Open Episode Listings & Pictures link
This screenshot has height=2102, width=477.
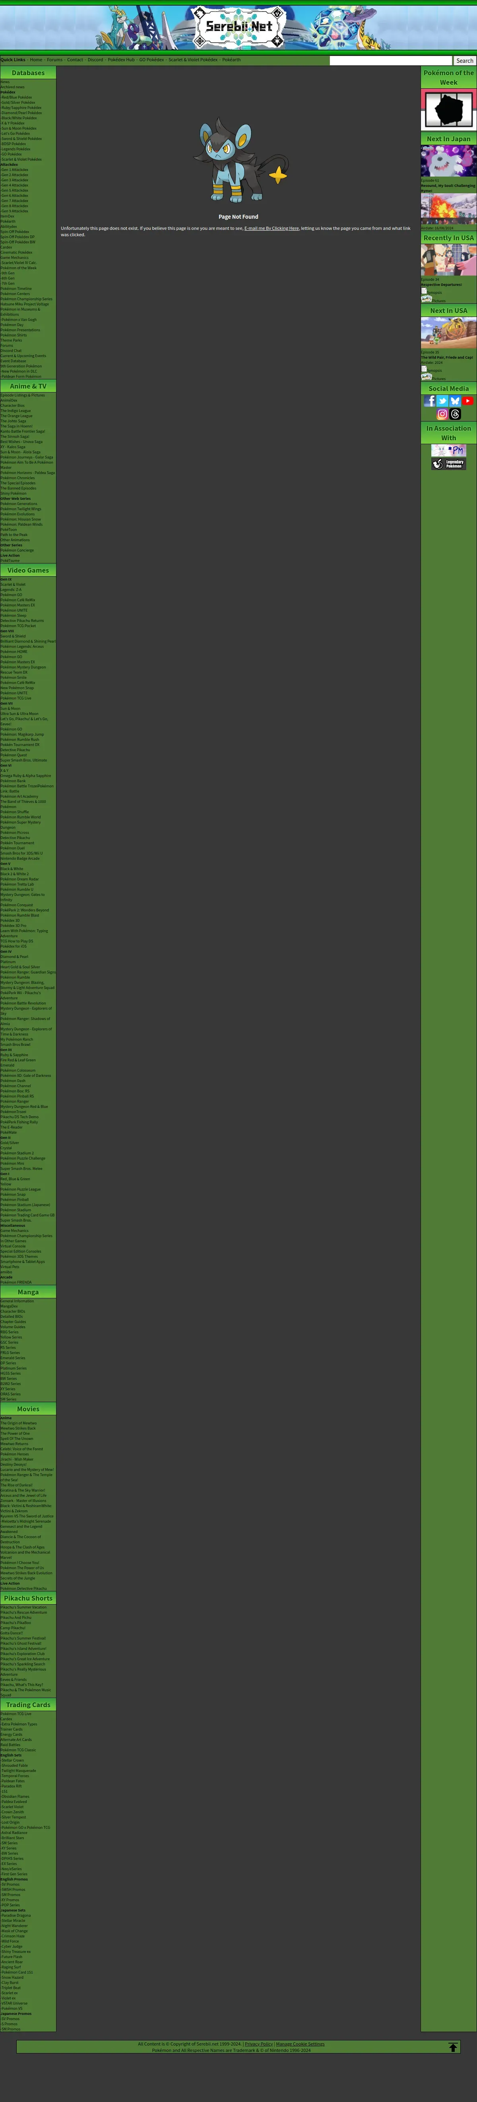point(23,395)
